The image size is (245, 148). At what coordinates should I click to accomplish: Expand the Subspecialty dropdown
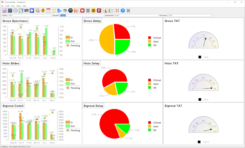point(158,15)
